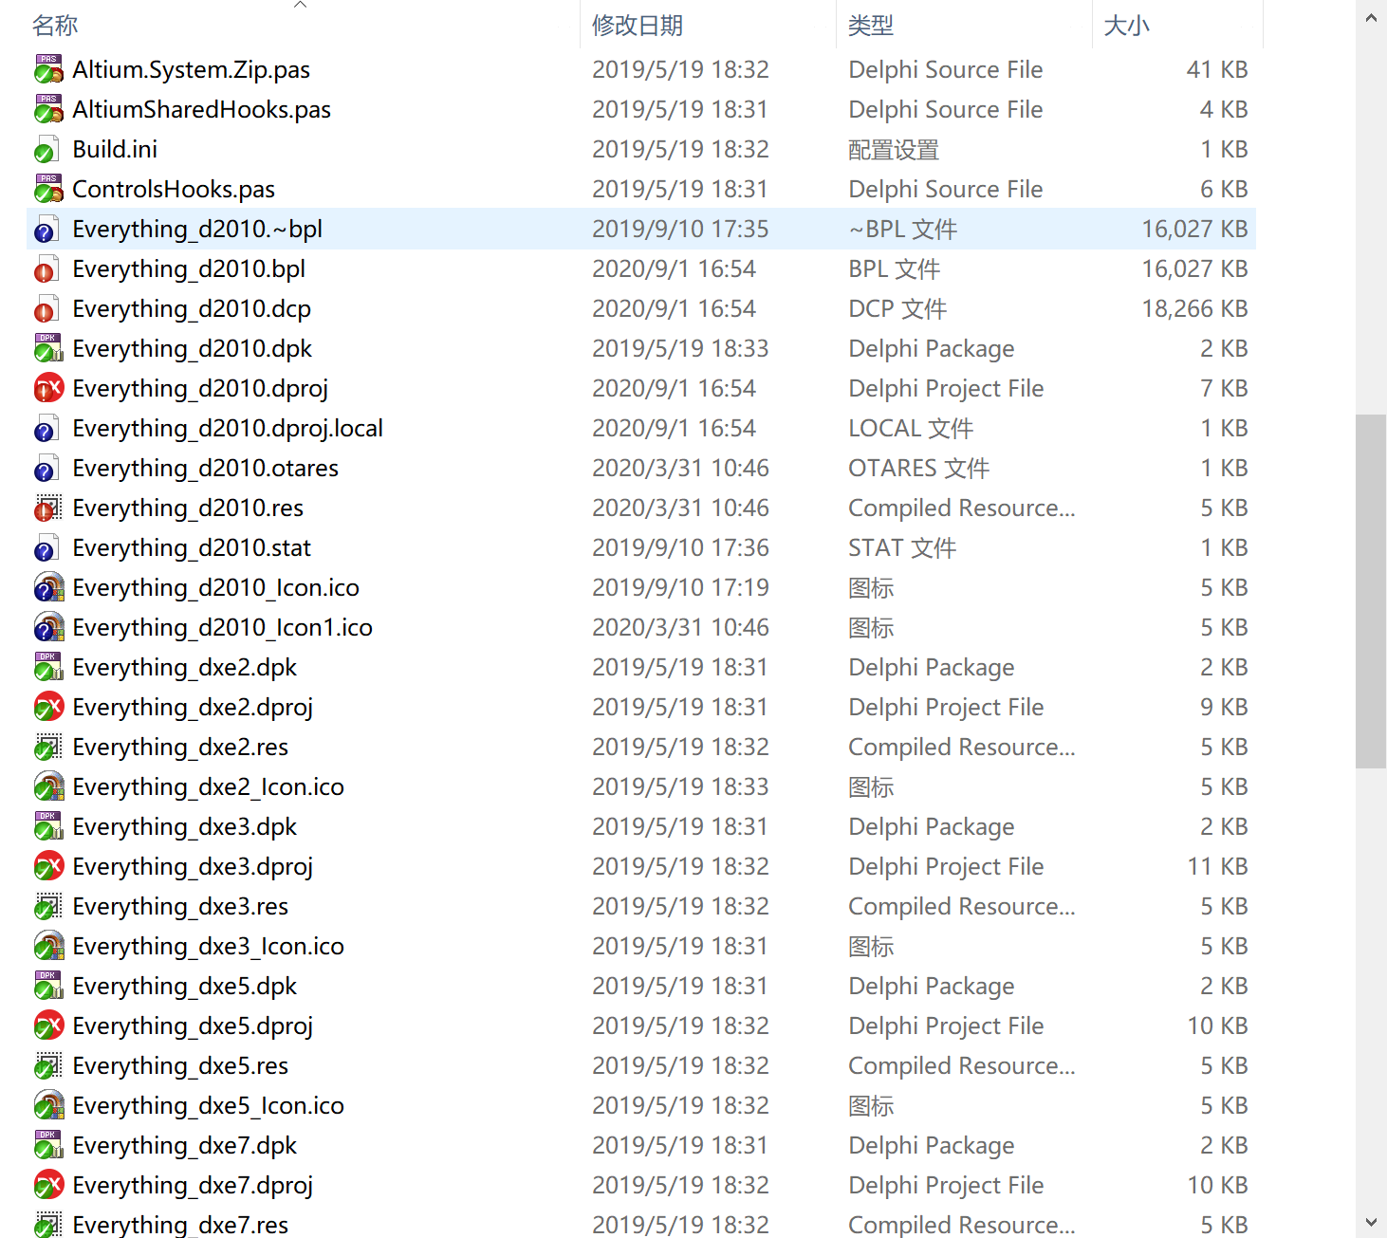This screenshot has width=1387, height=1238.
Task: Click the scrollbar up arrow
Action: click(x=1371, y=17)
